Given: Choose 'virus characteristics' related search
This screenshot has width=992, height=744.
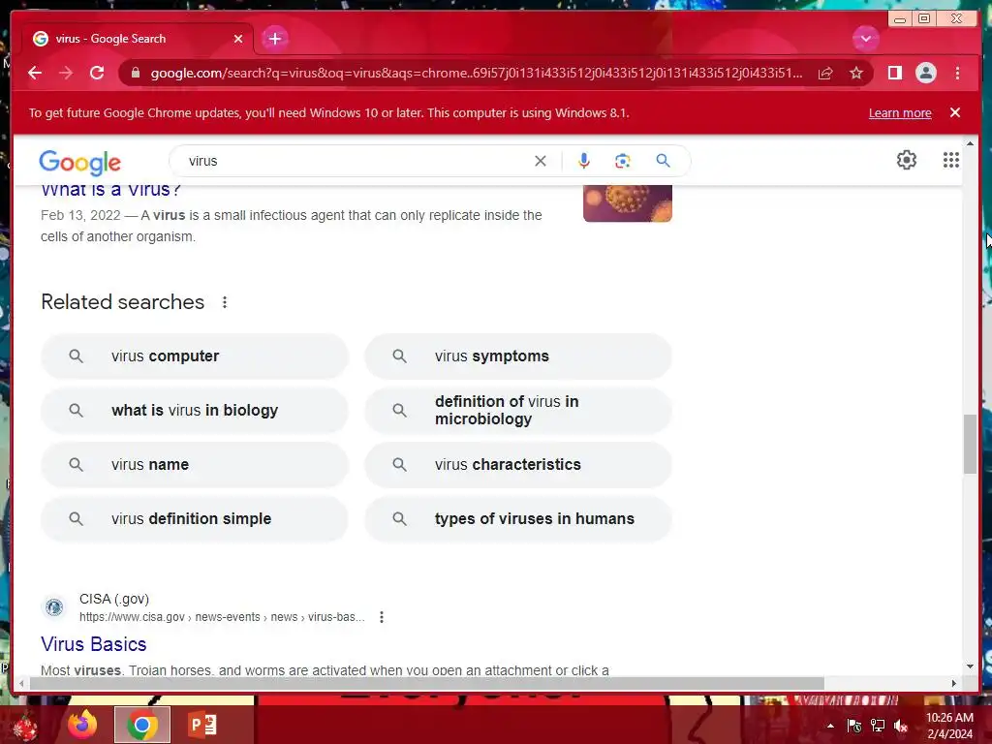Looking at the screenshot, I should point(518,464).
